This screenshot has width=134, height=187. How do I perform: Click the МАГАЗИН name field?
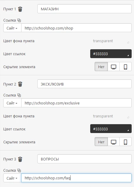[x=84, y=9]
